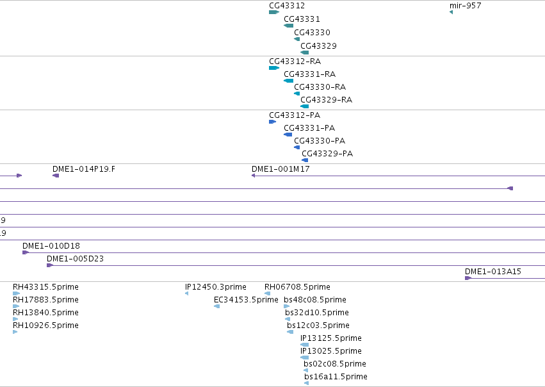This screenshot has width=545, height=387.
Task: Click the DME1-013A15 clone start arrow
Action: tap(468, 278)
